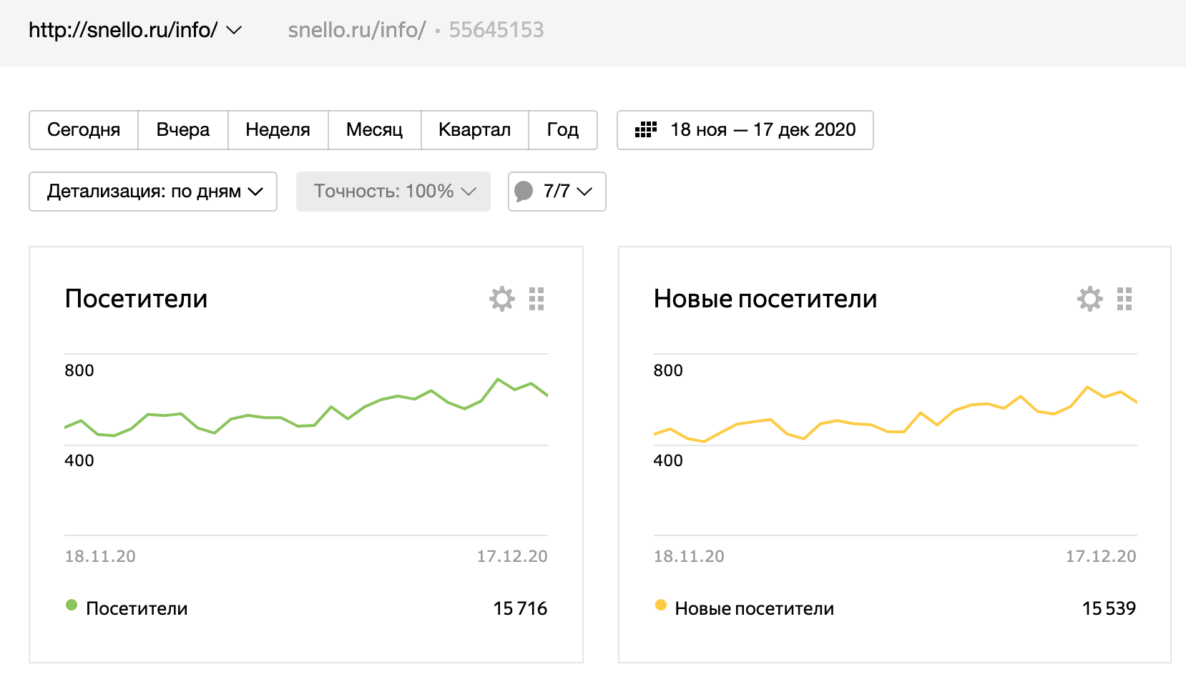Switch to the Месяц period

(375, 130)
